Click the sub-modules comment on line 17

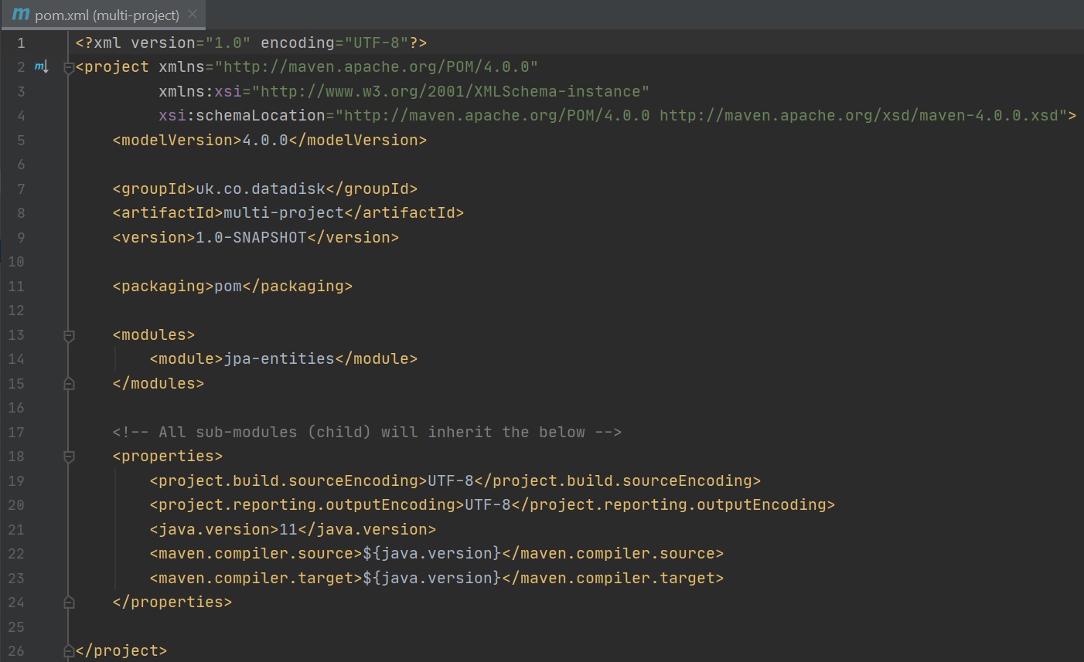366,433
